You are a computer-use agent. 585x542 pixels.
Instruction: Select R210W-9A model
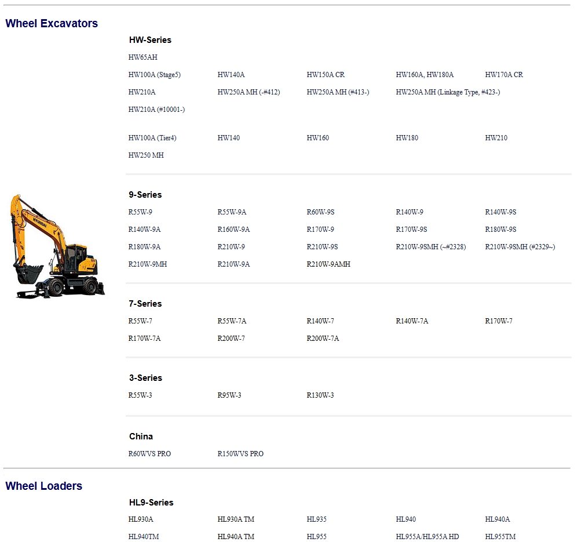pyautogui.click(x=233, y=264)
